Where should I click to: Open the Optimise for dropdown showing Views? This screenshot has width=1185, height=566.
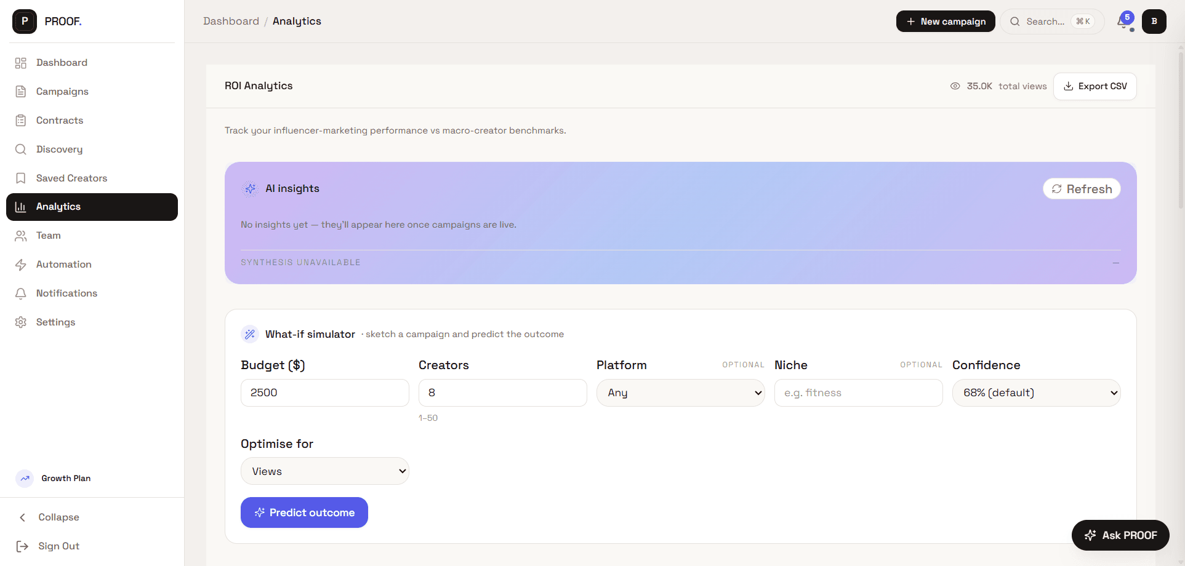[325, 471]
